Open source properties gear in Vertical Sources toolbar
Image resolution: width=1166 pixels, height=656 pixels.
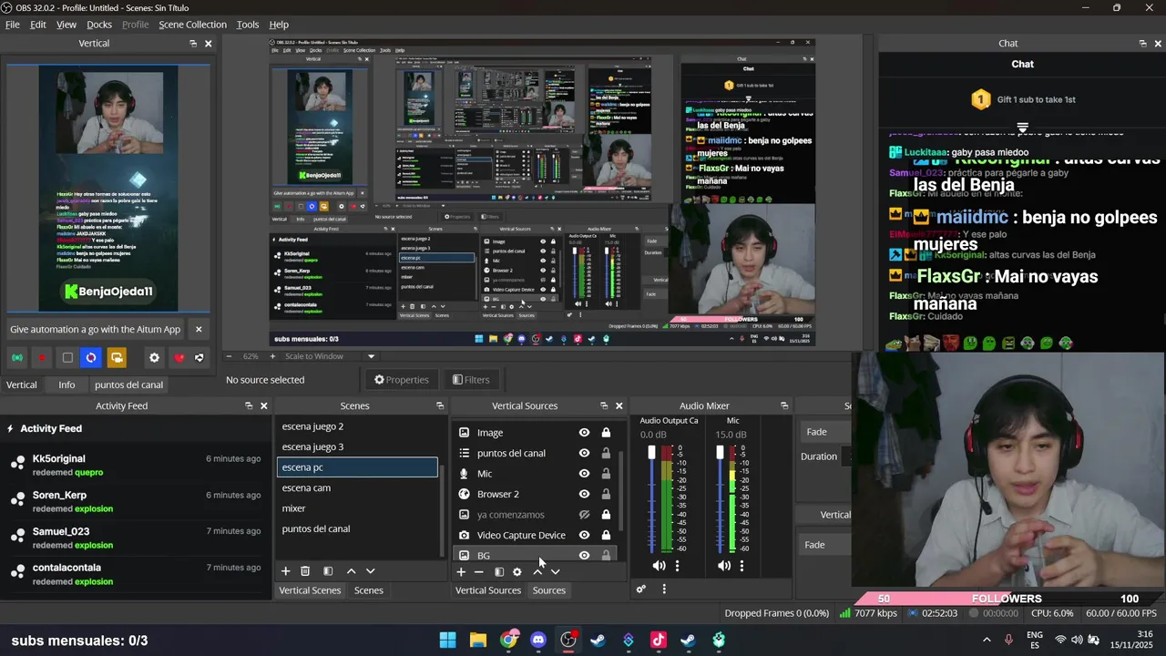click(517, 571)
